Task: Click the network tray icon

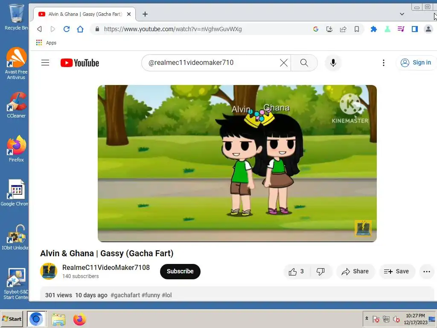Action: point(386,319)
